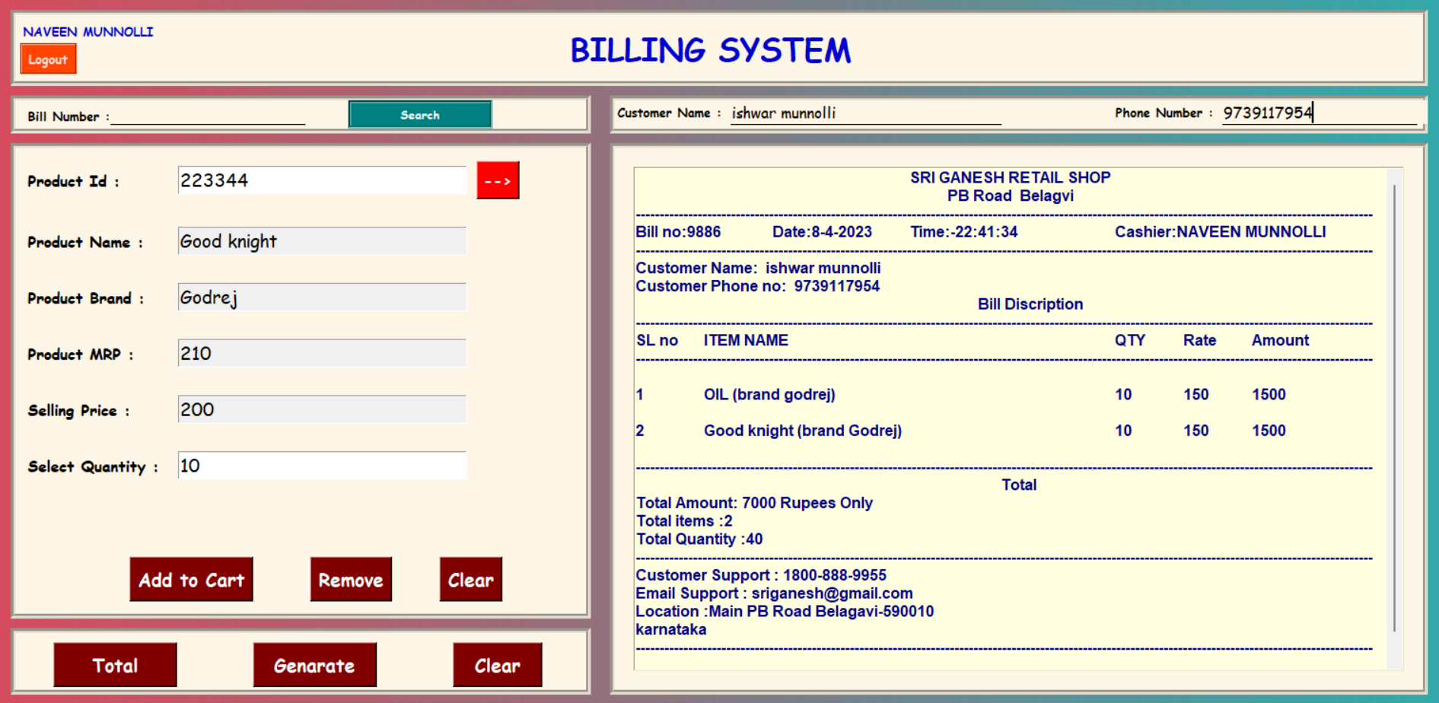Click the Phone Number input field
The width and height of the screenshot is (1439, 703).
coord(1319,113)
